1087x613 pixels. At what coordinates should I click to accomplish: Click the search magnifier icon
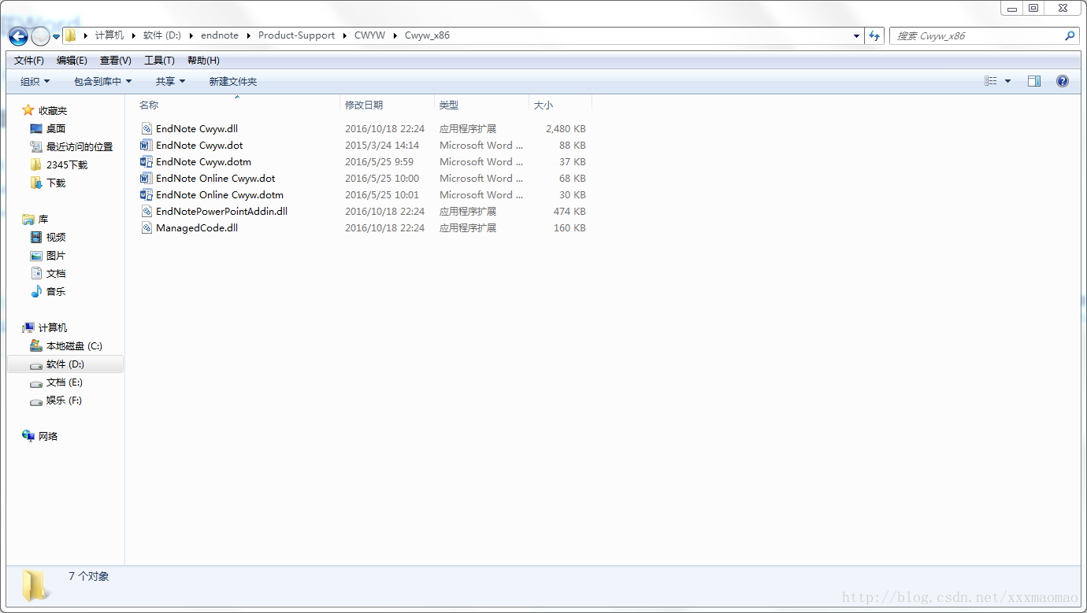1070,35
